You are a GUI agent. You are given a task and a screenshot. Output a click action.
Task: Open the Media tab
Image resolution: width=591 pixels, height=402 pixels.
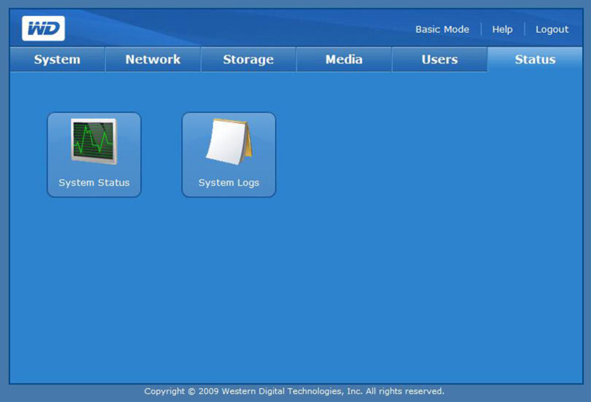[x=343, y=59]
